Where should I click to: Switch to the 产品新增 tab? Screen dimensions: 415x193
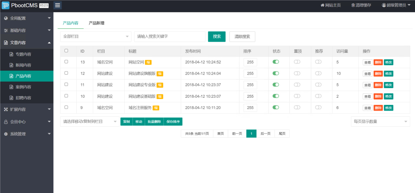[x=96, y=23]
